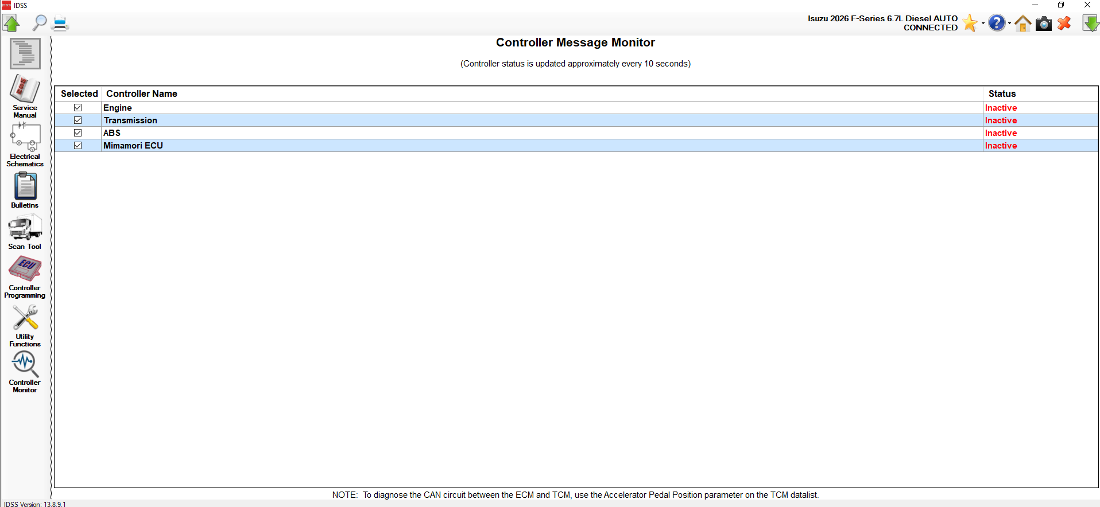Click the Controller Message Monitor title
Screen dimensions: 1100x507
(x=575, y=42)
